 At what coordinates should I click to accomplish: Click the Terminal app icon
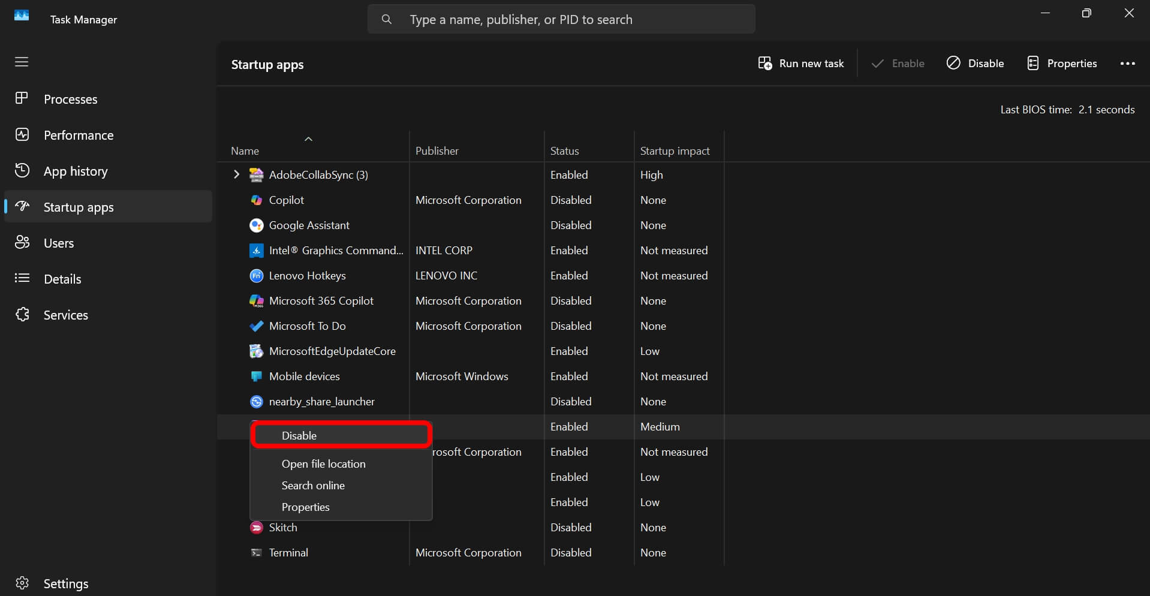[256, 552]
